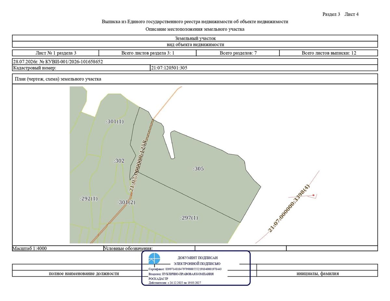Image resolution: width=390 pixels, height=301 pixels.
Task: Click the label "Кадастровый номер:"
Action: click(x=35, y=68)
